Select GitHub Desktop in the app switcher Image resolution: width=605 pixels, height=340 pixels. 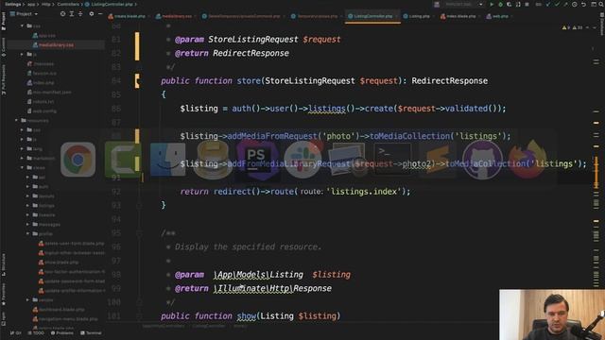pos(482,160)
